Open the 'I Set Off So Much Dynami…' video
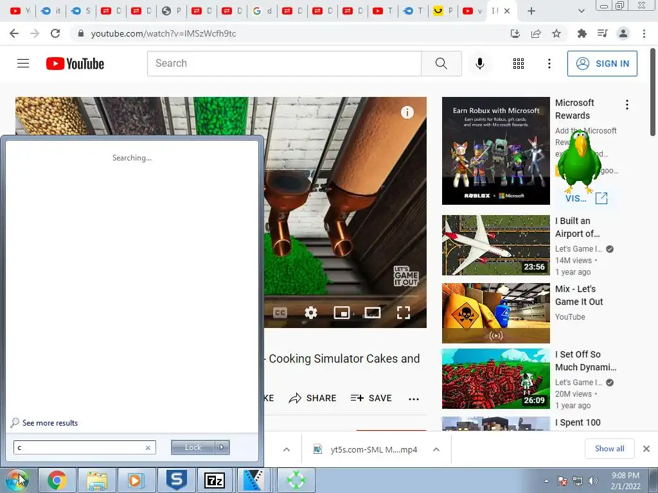 pyautogui.click(x=586, y=361)
